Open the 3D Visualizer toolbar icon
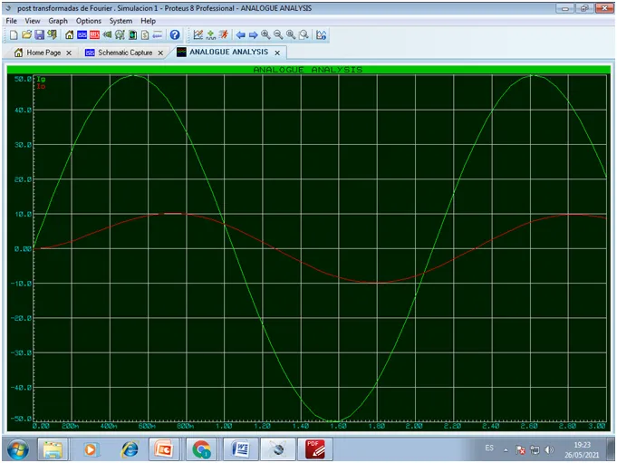 (x=107, y=35)
